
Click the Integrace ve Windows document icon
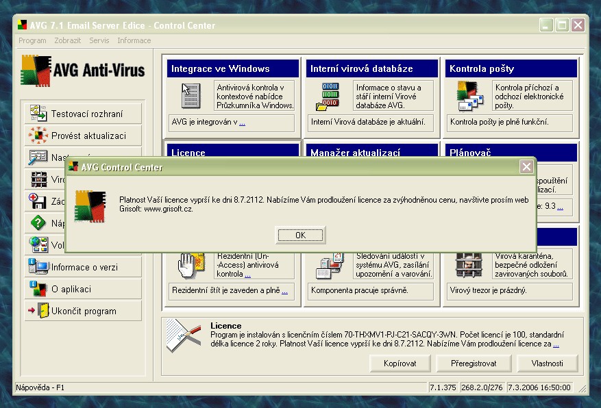click(x=191, y=95)
